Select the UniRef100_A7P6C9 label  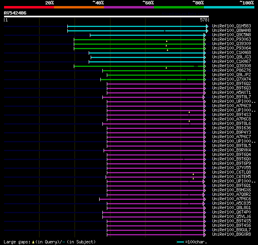(231, 106)
